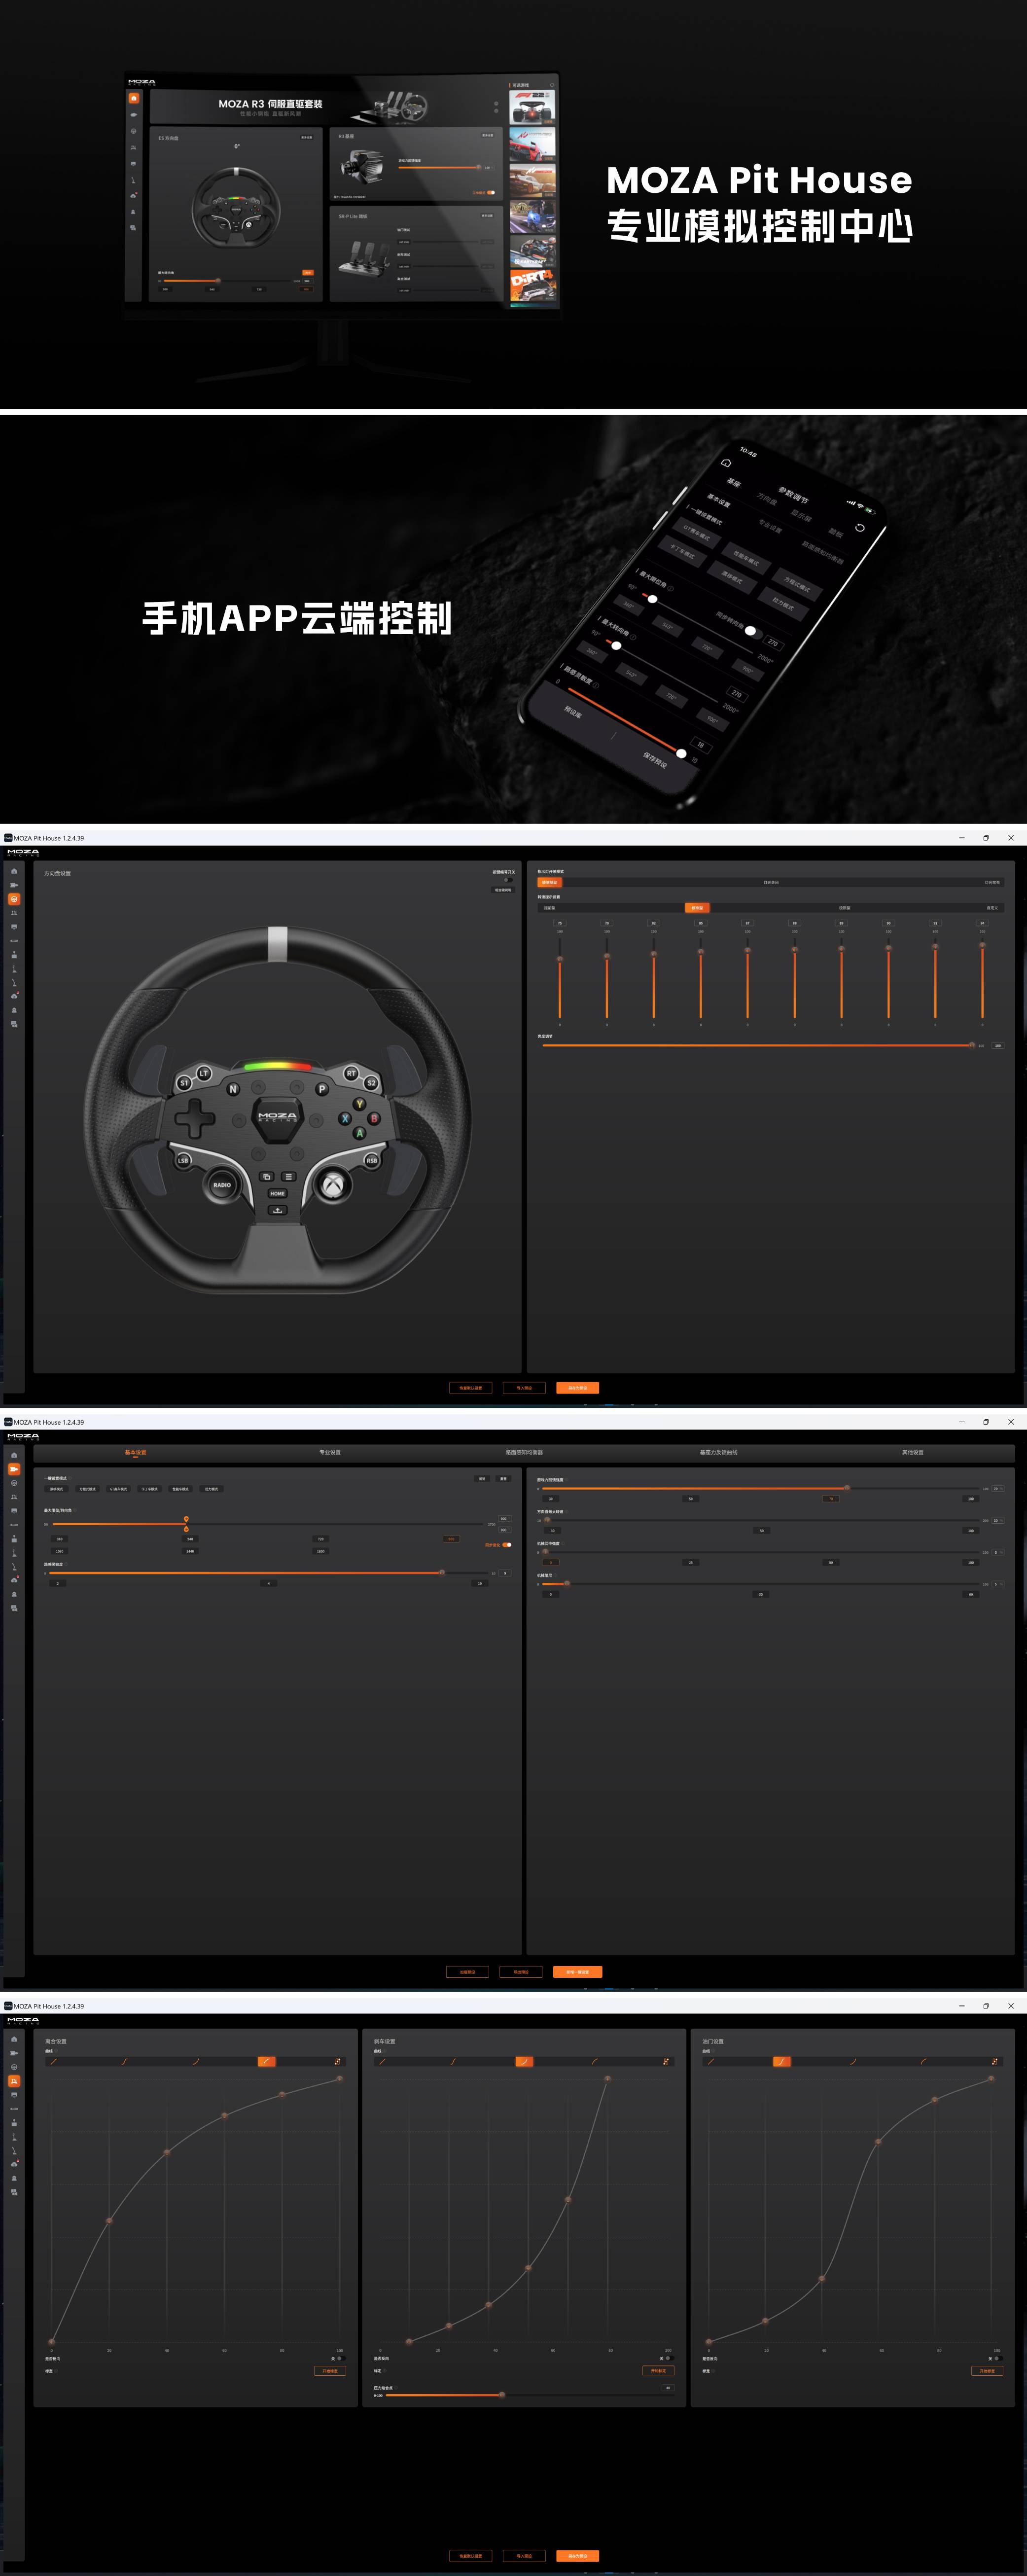Choose logarithmic curve preset in 刹车设置 panel
This screenshot has height=2576, width=1027.
[x=595, y=2061]
